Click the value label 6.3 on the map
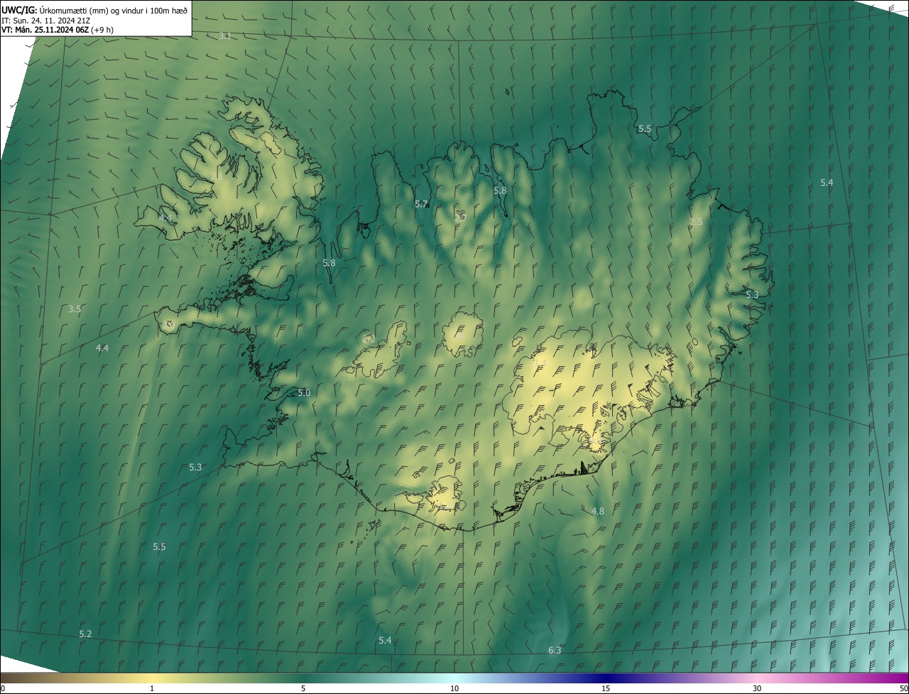The height and width of the screenshot is (694, 909). click(555, 651)
